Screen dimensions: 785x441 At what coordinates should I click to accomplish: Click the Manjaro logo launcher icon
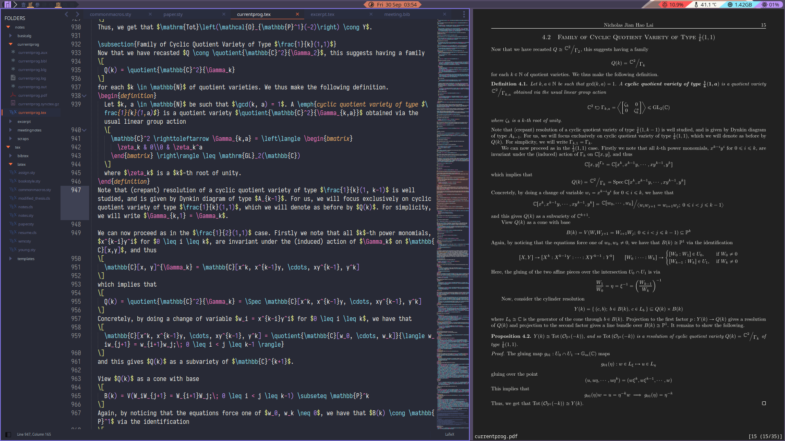click(x=7, y=4)
